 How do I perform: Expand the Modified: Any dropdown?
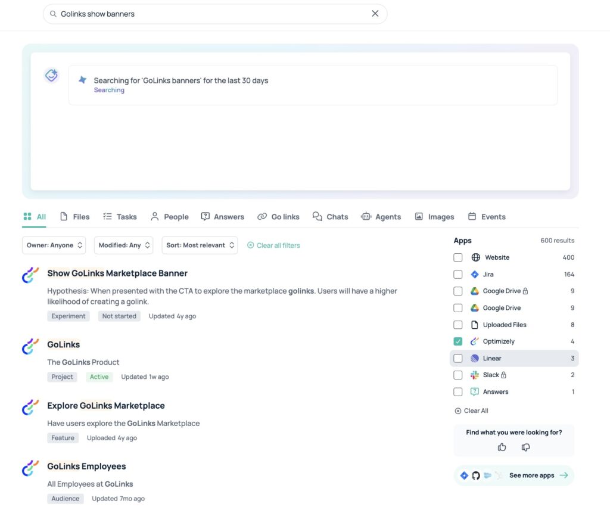(123, 245)
